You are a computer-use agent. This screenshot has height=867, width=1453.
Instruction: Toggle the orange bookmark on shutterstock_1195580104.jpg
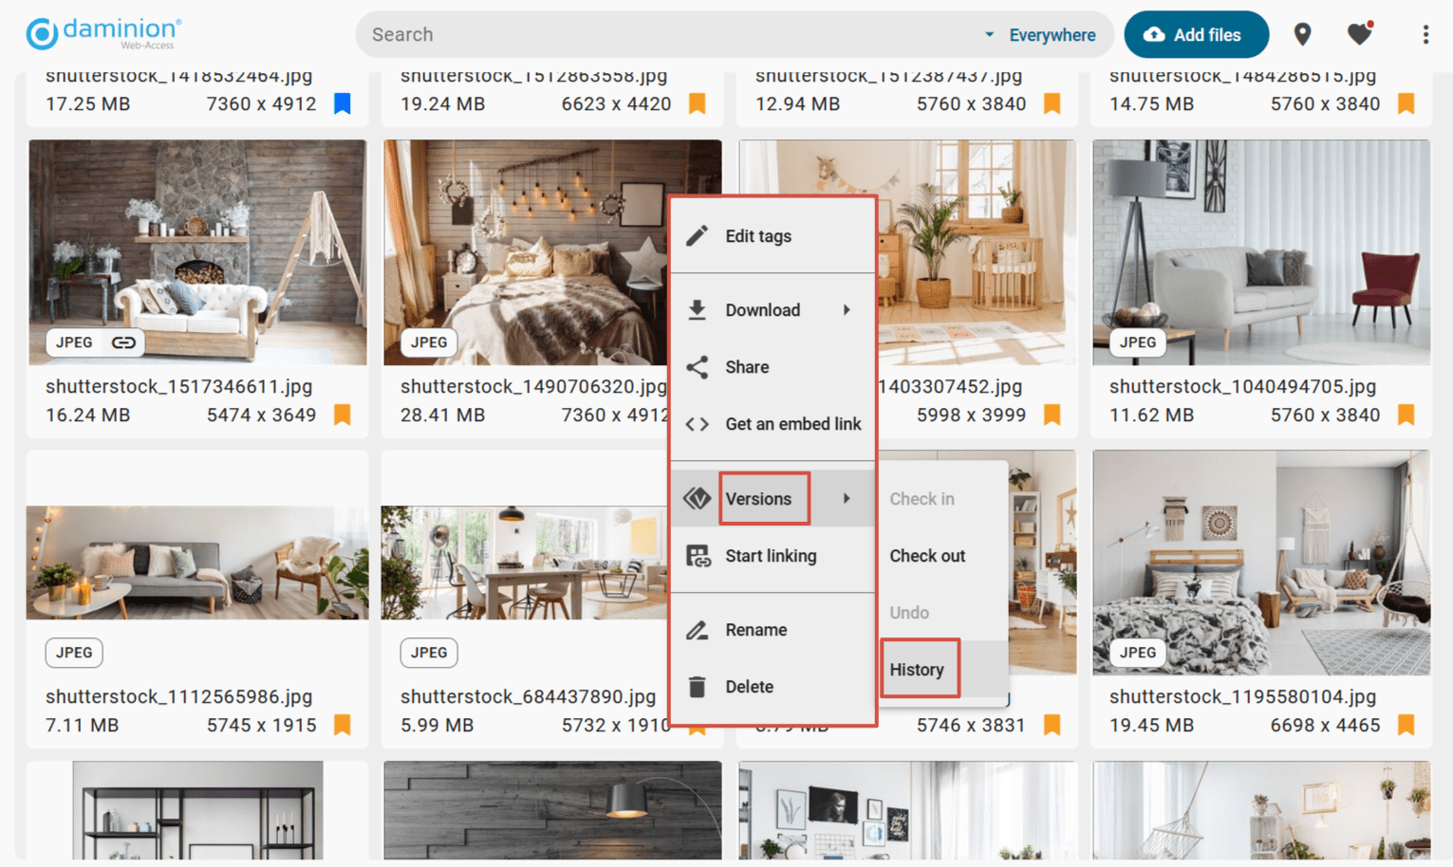[1406, 724]
